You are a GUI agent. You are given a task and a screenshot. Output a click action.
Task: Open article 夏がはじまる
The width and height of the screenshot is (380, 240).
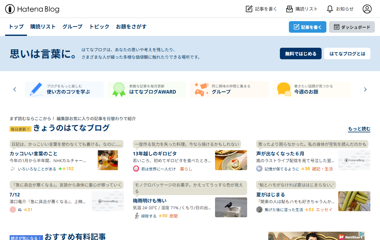click(271, 195)
